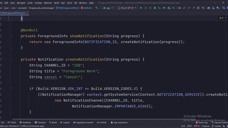Click the UTF-8 encoding status
This screenshot has height=128, width=228.
[197, 126]
